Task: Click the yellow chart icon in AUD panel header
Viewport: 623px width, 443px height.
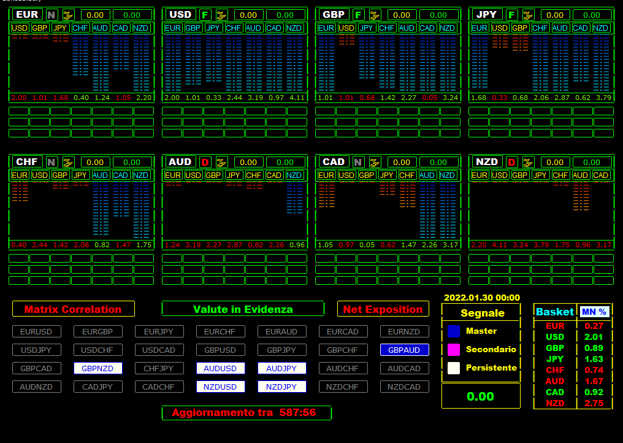Action: click(222, 162)
